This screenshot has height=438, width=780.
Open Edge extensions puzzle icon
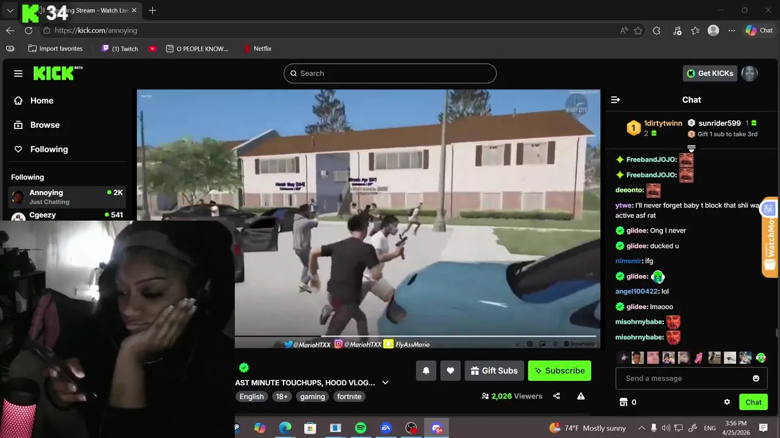[656, 30]
